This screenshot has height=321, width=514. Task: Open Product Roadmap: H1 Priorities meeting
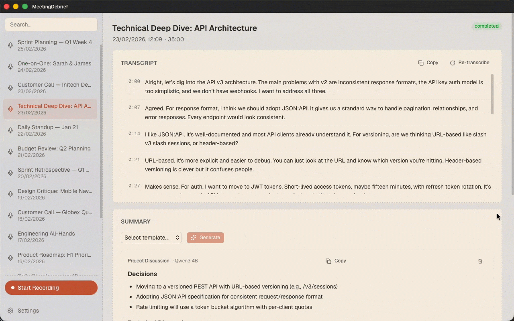click(50, 258)
